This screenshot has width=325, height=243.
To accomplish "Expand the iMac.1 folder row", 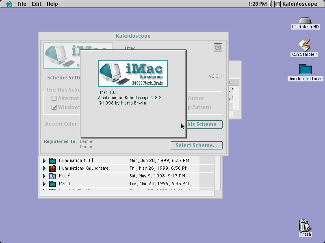I will 44,183.
